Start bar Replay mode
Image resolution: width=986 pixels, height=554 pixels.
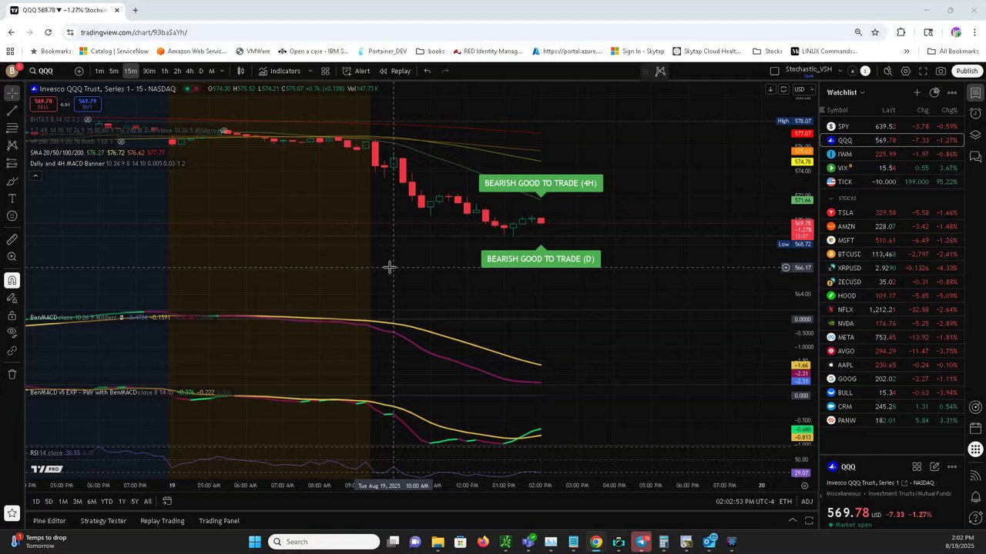click(395, 71)
